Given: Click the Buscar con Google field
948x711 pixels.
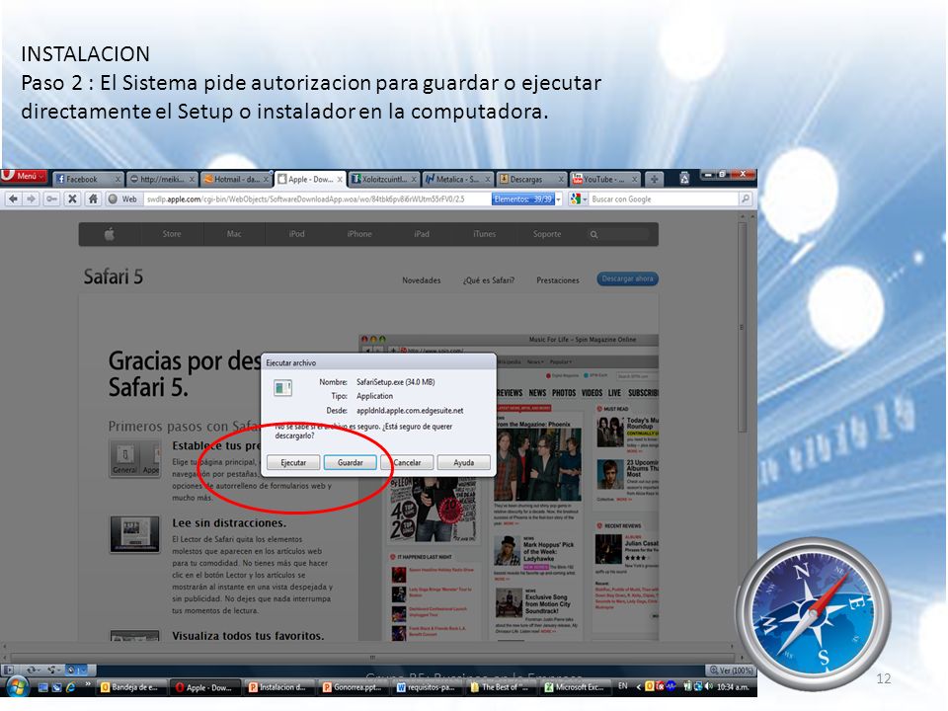Looking at the screenshot, I should (x=664, y=198).
